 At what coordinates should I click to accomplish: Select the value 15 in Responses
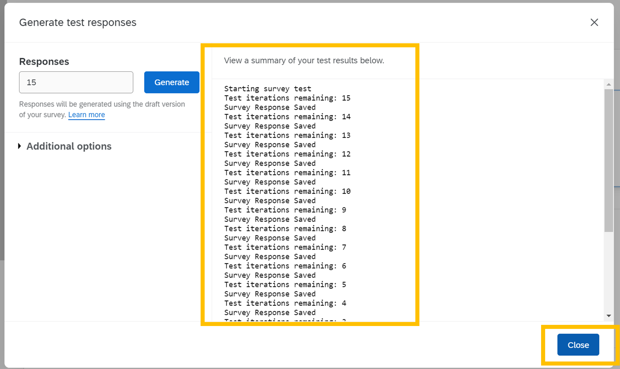(x=32, y=82)
